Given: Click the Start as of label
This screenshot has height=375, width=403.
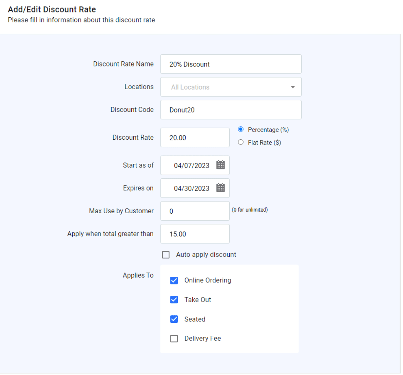Looking at the screenshot, I should click(x=138, y=165).
